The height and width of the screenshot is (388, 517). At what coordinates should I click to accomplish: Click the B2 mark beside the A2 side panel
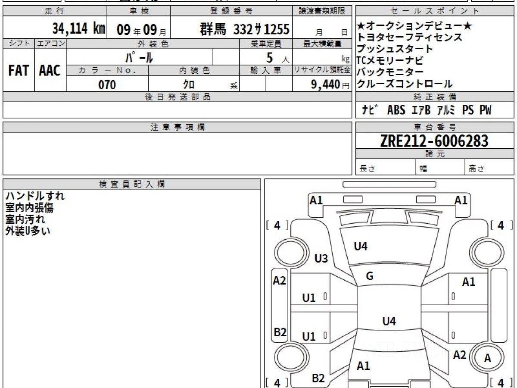[x=280, y=332]
